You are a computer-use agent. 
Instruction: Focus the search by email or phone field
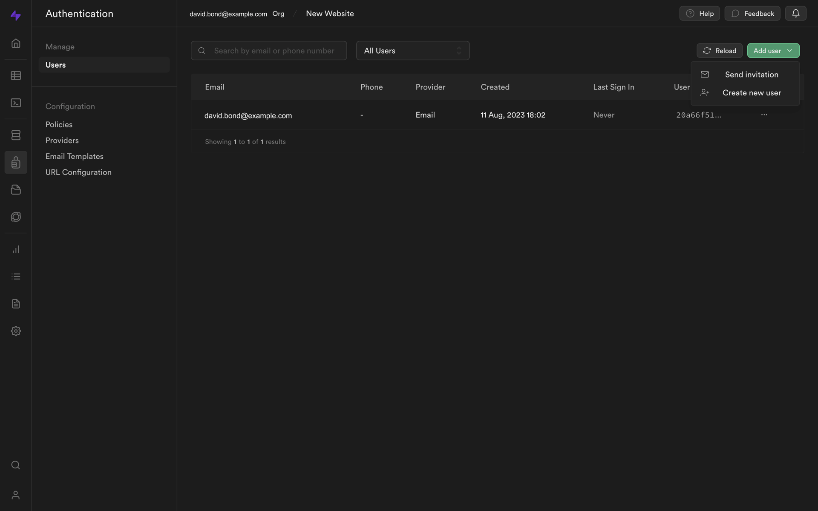[x=269, y=51]
